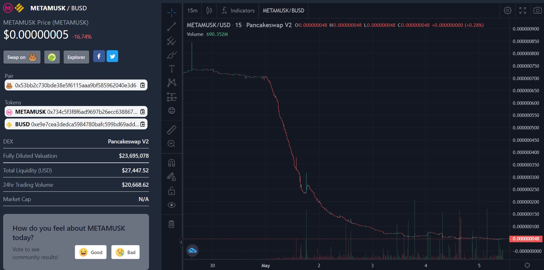Click the current price label on axis
The height and width of the screenshot is (270, 544).
[x=526, y=239]
